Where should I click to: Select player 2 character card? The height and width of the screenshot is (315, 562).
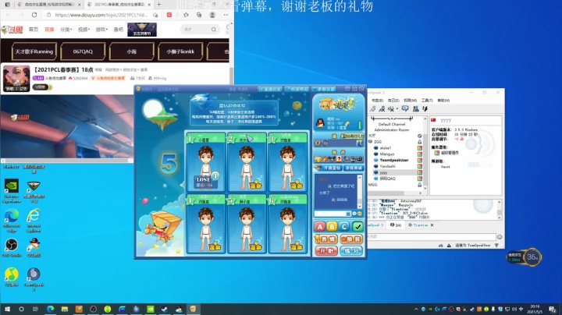(x=247, y=162)
